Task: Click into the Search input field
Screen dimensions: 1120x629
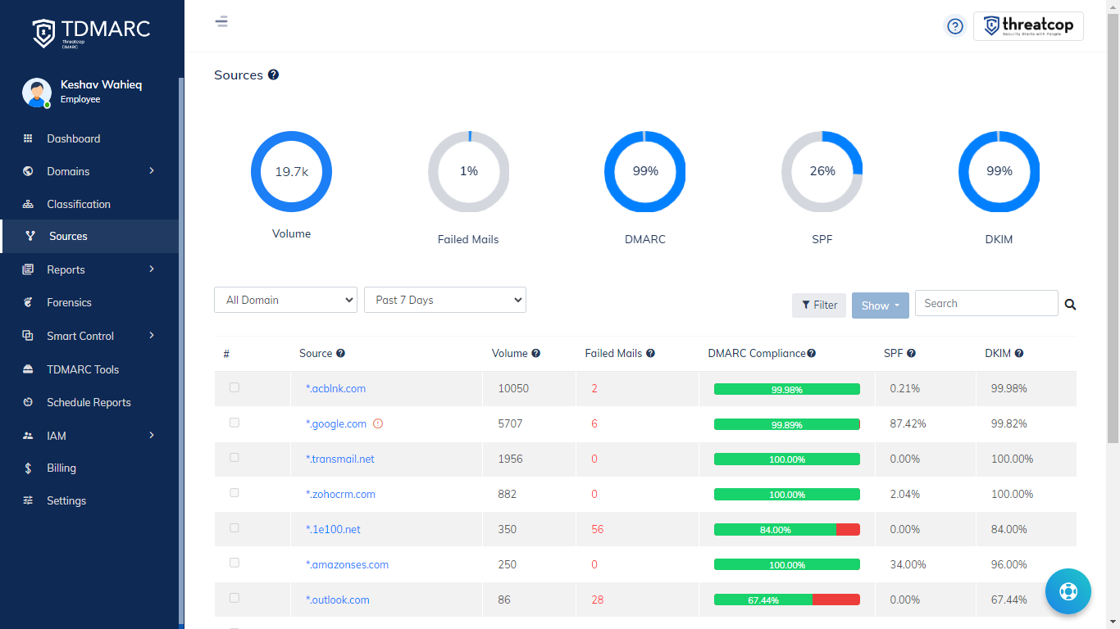Action: pyautogui.click(x=986, y=303)
